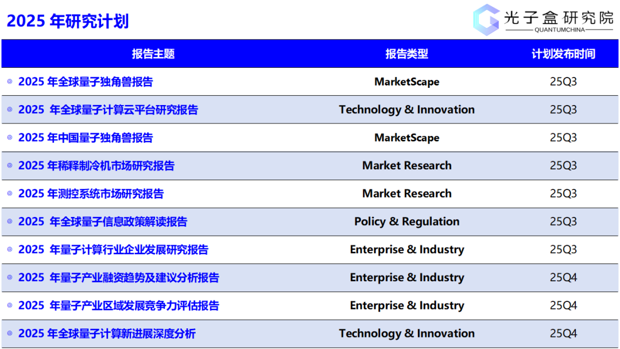Click 25Q4 in the 区域发展竞争力 row

[x=564, y=305]
